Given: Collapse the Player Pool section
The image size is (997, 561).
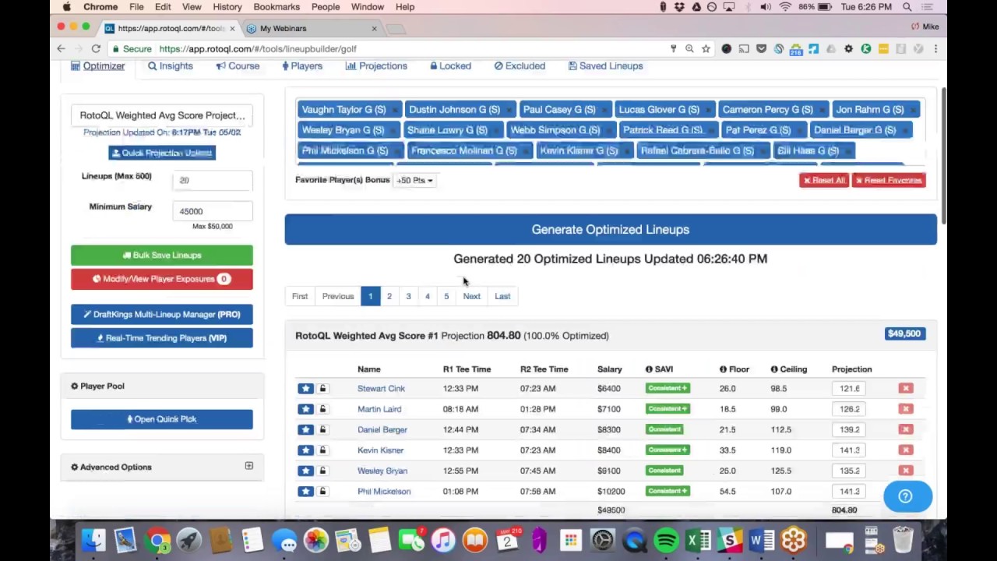Looking at the screenshot, I should tap(97, 386).
